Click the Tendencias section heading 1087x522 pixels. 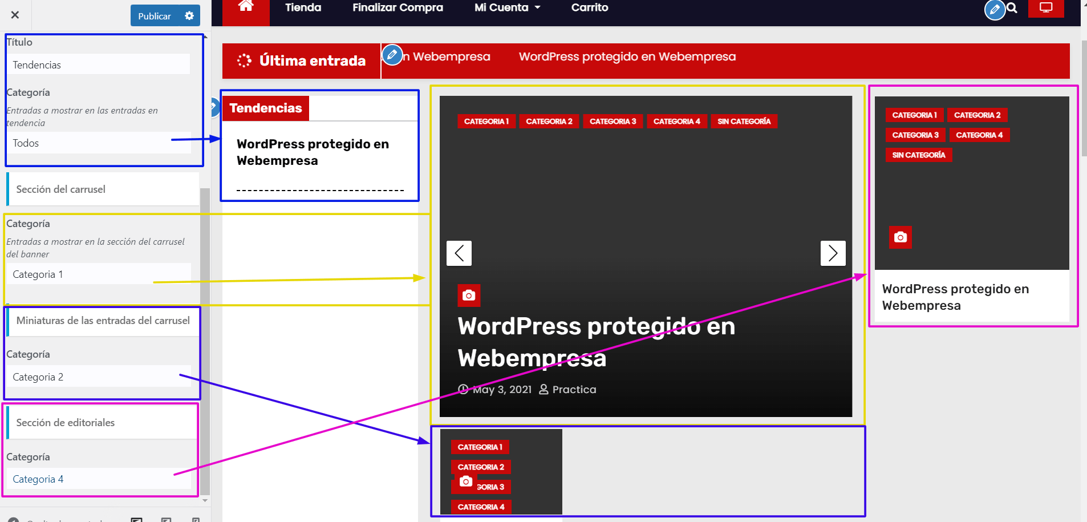pyautogui.click(x=266, y=108)
